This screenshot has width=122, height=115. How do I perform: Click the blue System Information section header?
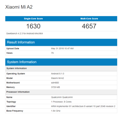click(x=61, y=62)
